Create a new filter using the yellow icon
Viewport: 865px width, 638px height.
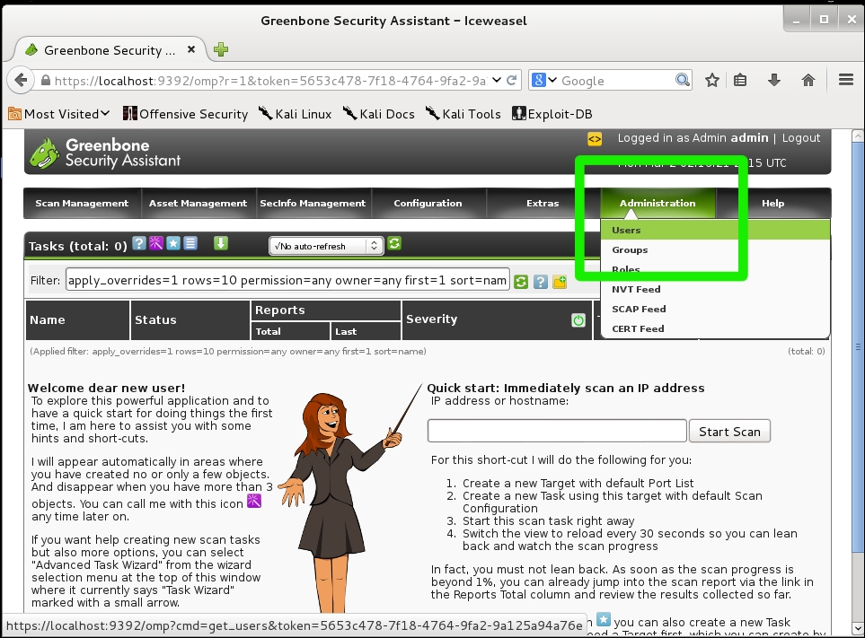(560, 282)
